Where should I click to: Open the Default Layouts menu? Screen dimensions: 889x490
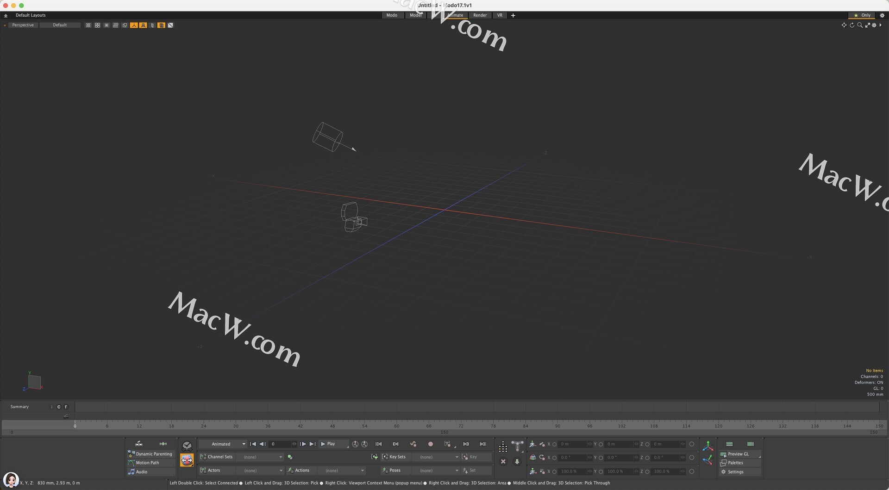[31, 15]
